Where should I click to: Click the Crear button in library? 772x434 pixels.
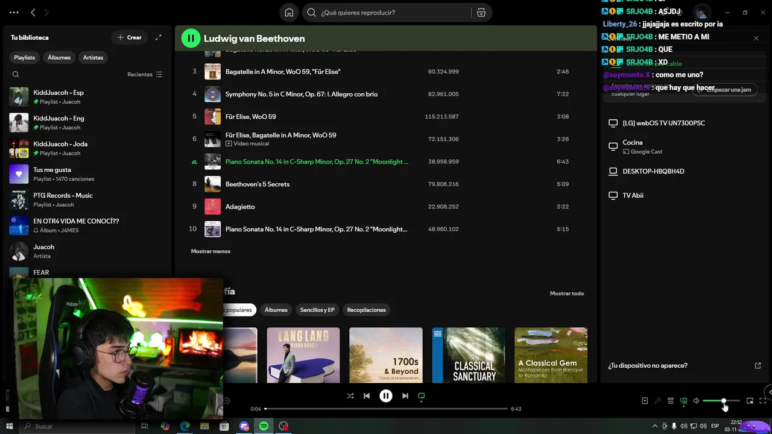pos(129,37)
